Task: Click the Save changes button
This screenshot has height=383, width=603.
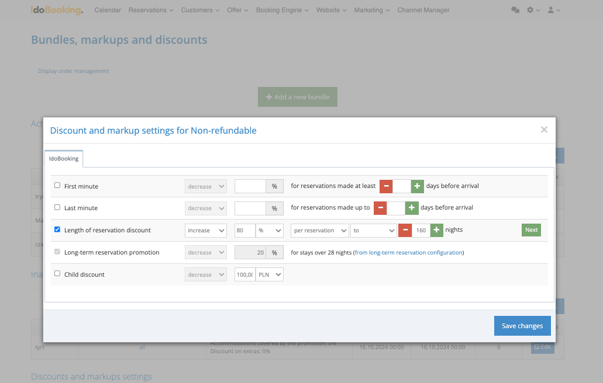Action: point(522,326)
